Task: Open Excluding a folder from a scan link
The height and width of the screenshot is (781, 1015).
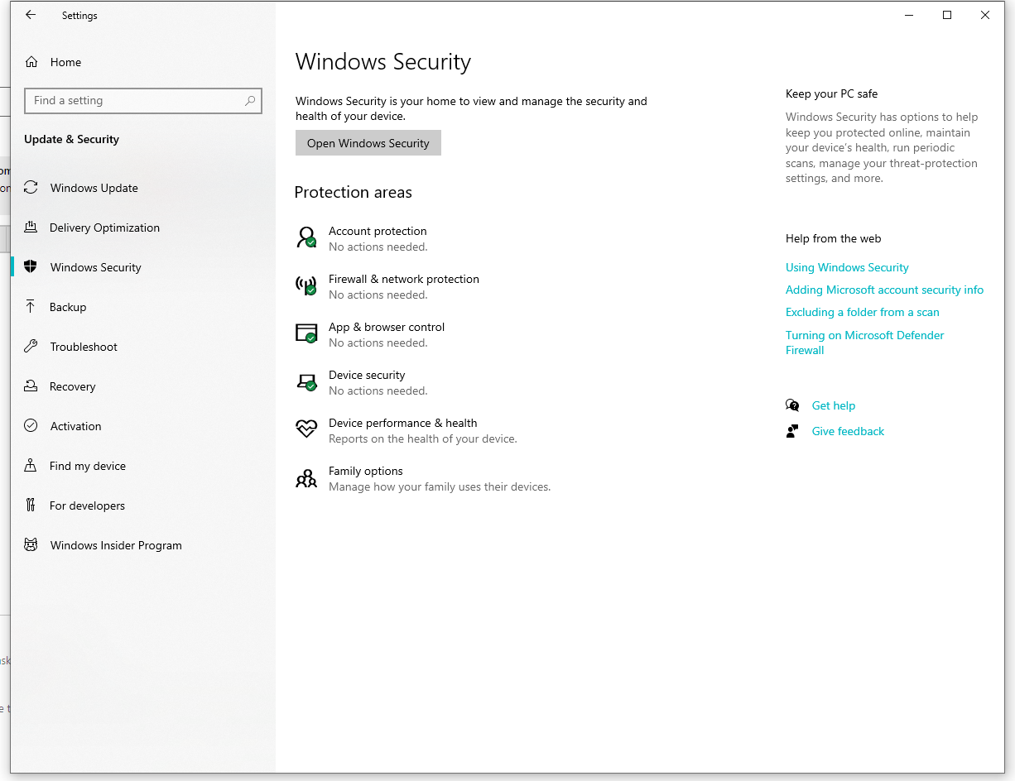Action: (863, 312)
